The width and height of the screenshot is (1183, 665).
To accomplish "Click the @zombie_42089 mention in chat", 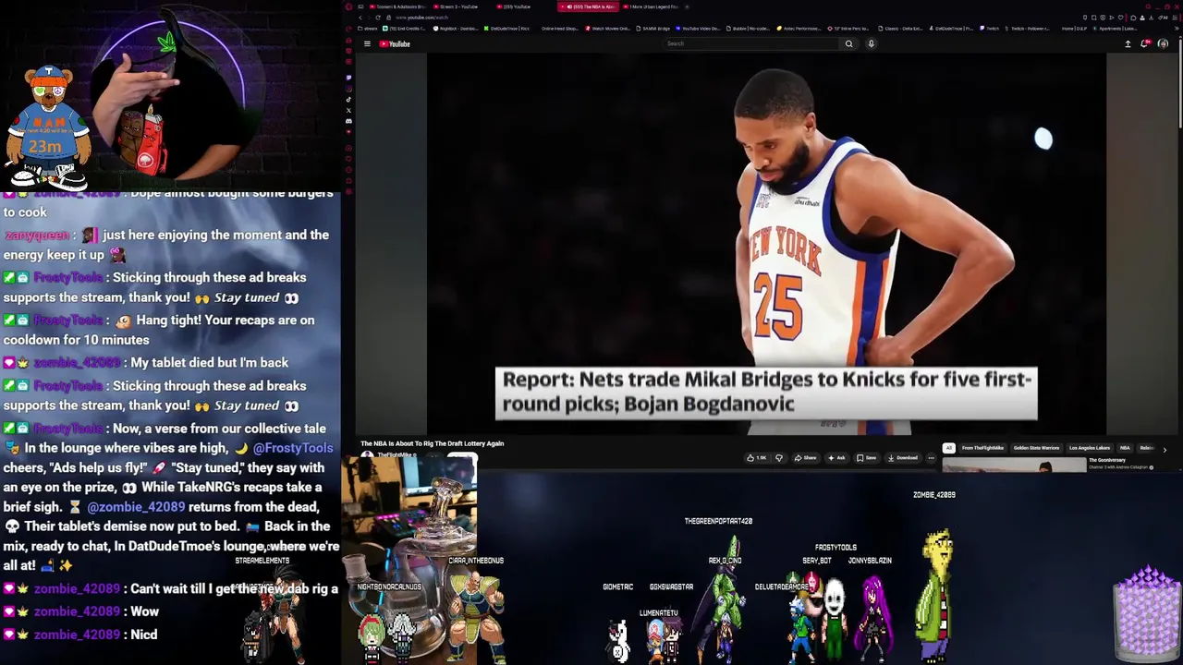I will coord(136,506).
